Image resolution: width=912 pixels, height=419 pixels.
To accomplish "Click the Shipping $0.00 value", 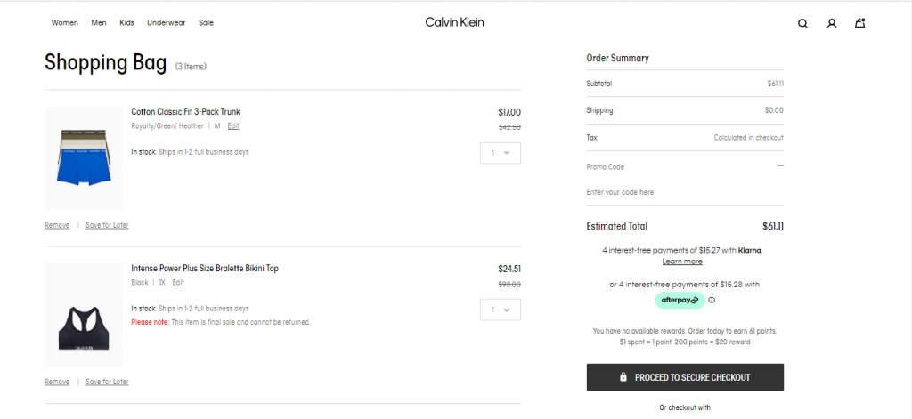I will 774,111.
